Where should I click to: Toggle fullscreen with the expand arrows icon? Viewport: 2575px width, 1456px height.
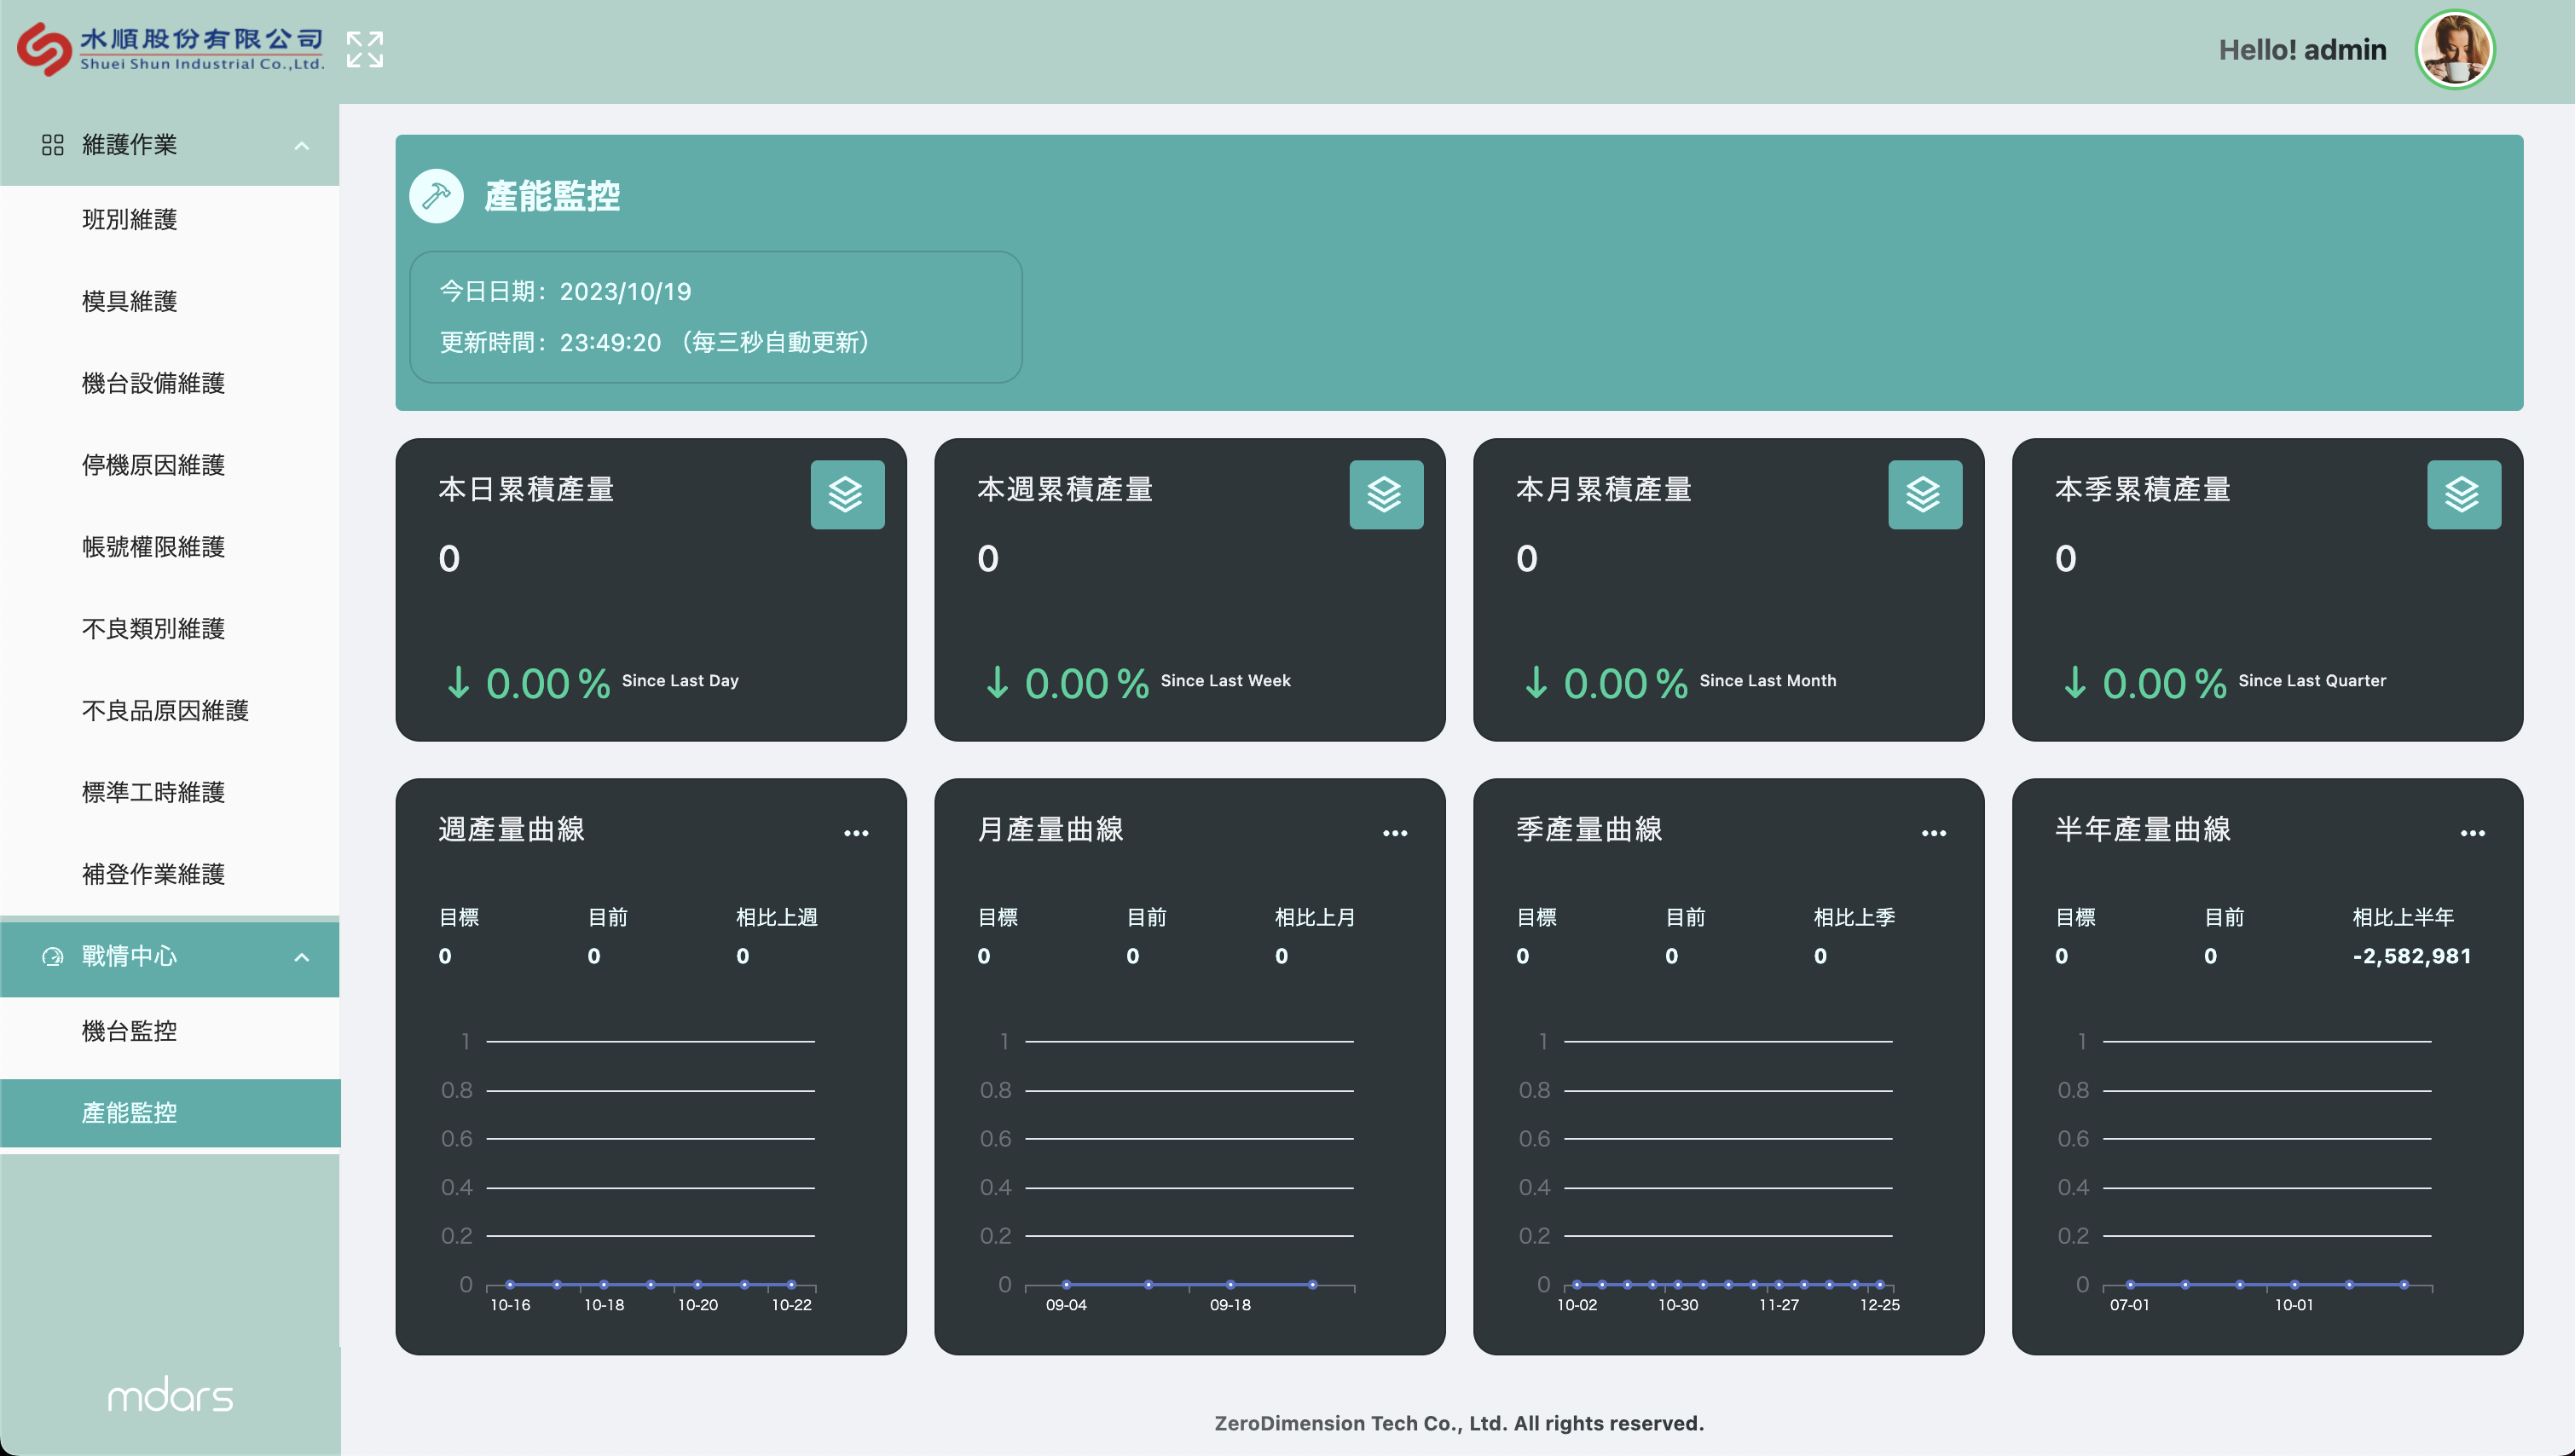[364, 49]
